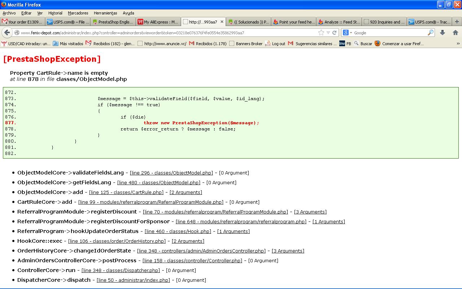The height and width of the screenshot is (289, 462).
Task: Open the Herramientas menu
Action: click(x=105, y=13)
